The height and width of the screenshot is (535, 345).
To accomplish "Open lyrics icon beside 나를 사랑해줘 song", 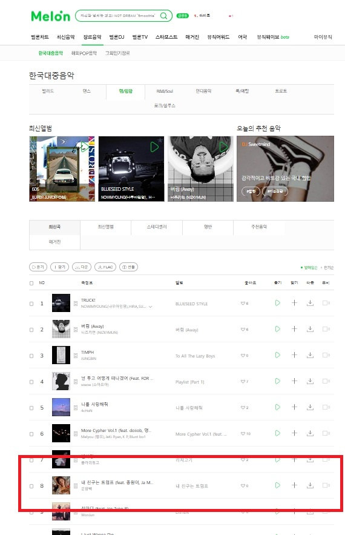I will [76, 408].
